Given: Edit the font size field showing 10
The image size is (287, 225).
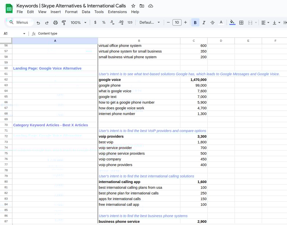Looking at the screenshot, I should pyautogui.click(x=177, y=22).
